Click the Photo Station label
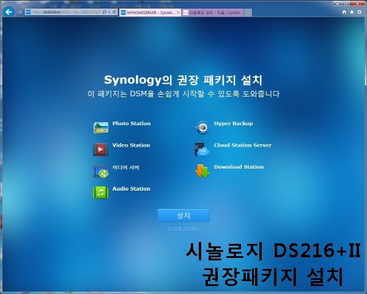Screen dimensions: 367x294 click(132, 123)
